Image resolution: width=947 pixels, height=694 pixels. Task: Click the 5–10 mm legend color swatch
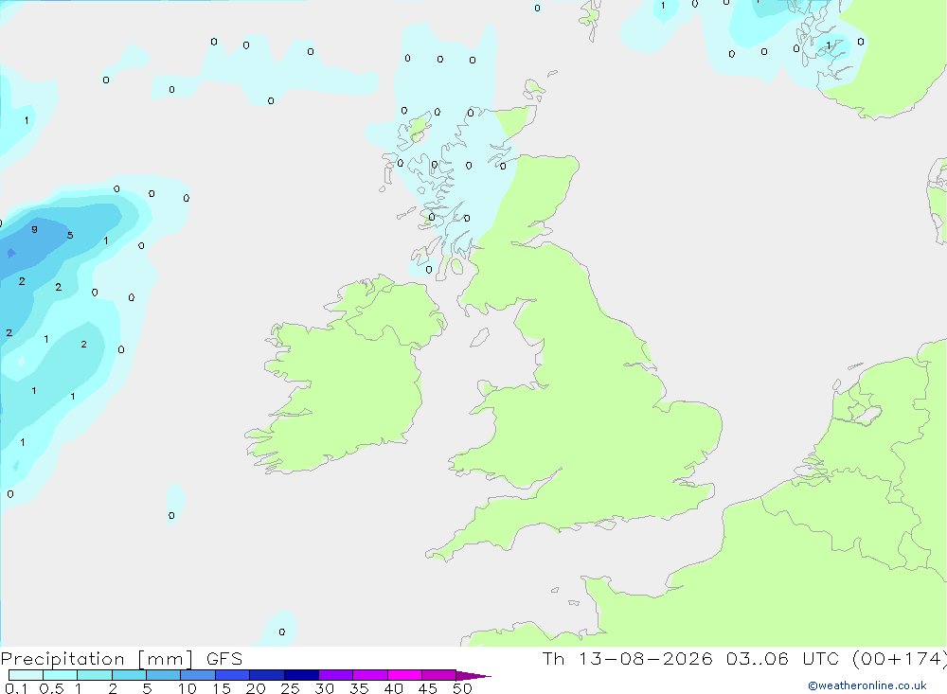[163, 675]
